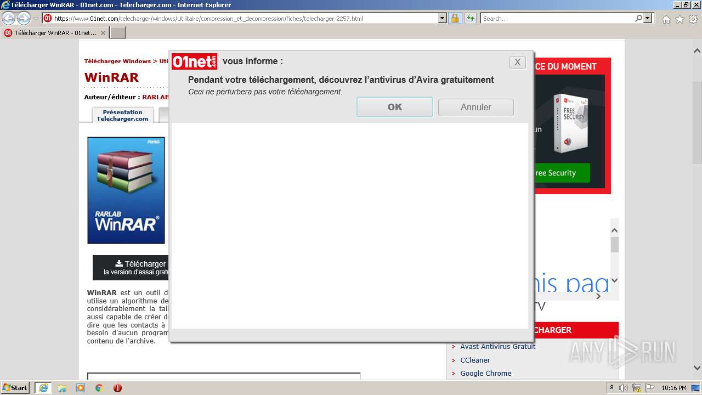
Task: Select the Télécharger WinRAR browser tab
Action: [x=55, y=33]
